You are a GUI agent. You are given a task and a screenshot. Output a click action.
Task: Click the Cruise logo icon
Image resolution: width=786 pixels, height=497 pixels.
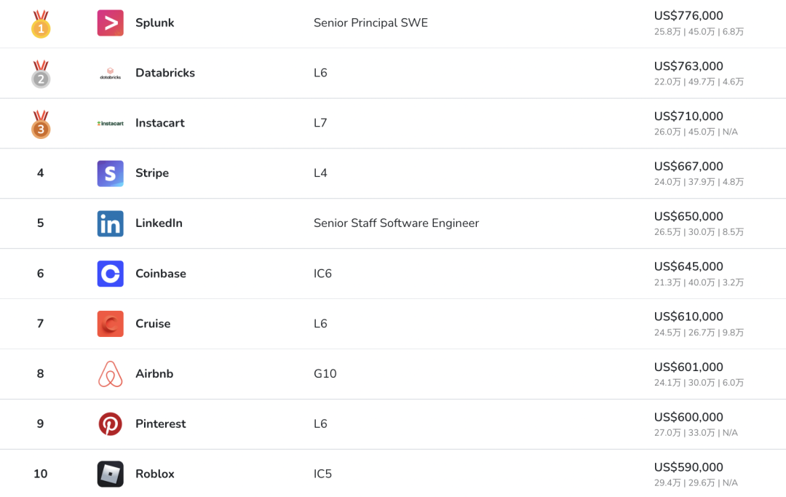click(x=110, y=324)
